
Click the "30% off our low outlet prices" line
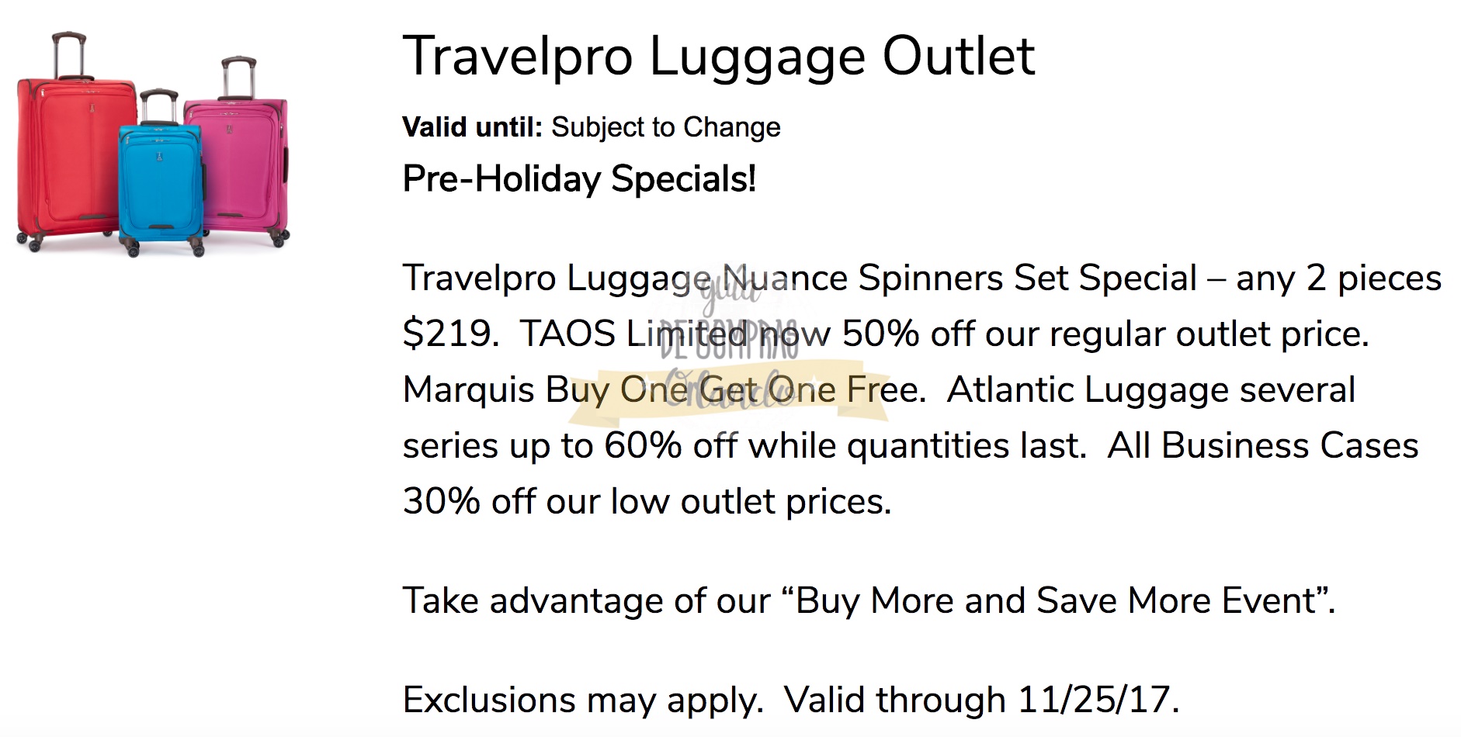pyautogui.click(x=646, y=501)
